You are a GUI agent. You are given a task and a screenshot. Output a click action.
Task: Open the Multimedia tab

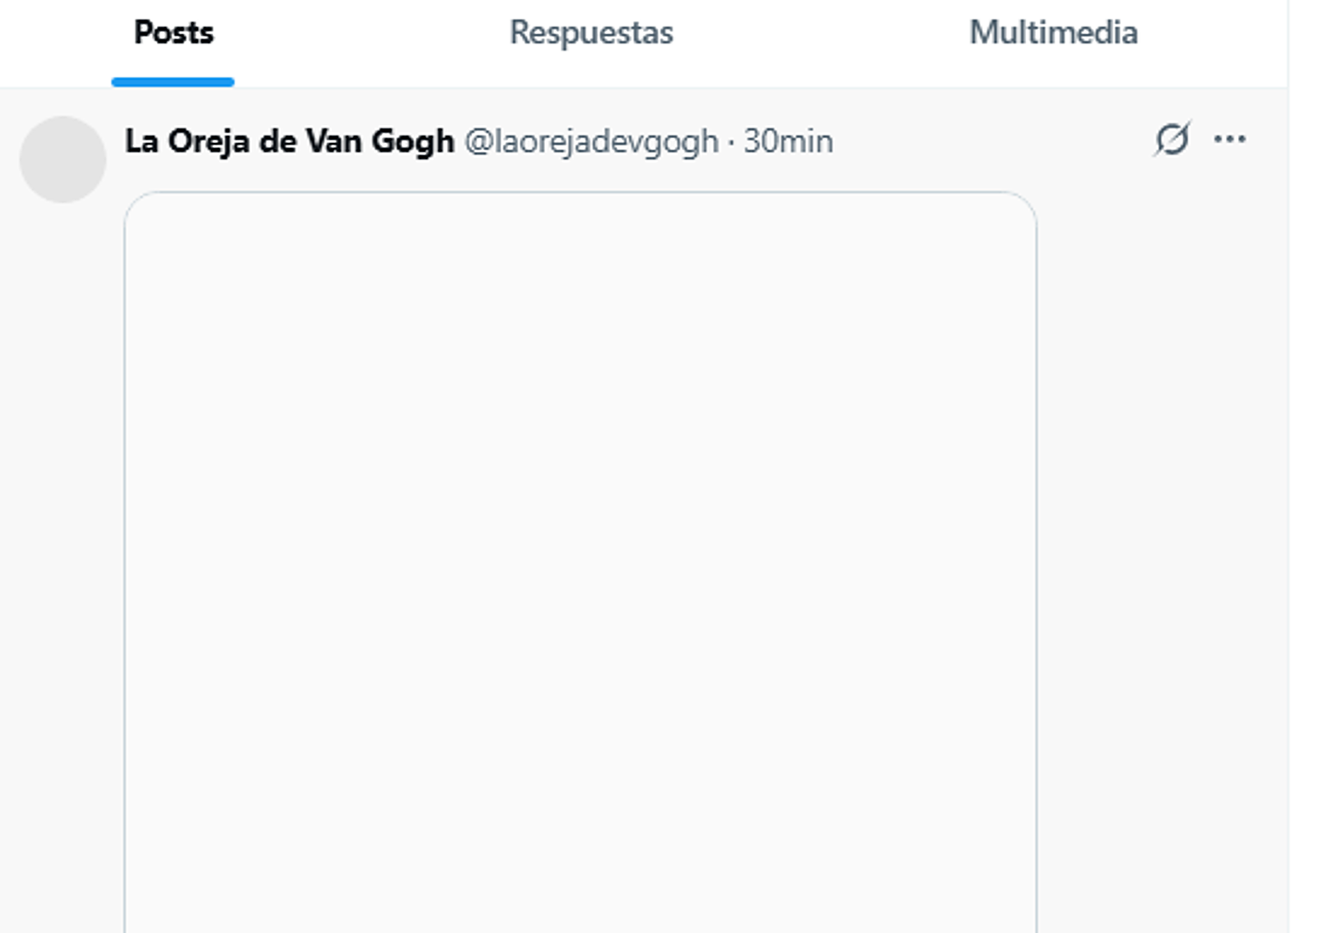pos(1053,33)
